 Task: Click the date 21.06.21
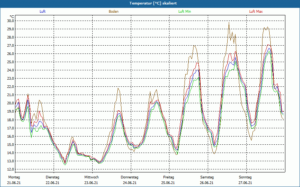pyautogui.click(x=14, y=183)
